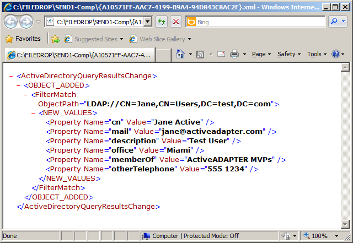
Task: Click the status bar security settings icon
Action: [286, 236]
